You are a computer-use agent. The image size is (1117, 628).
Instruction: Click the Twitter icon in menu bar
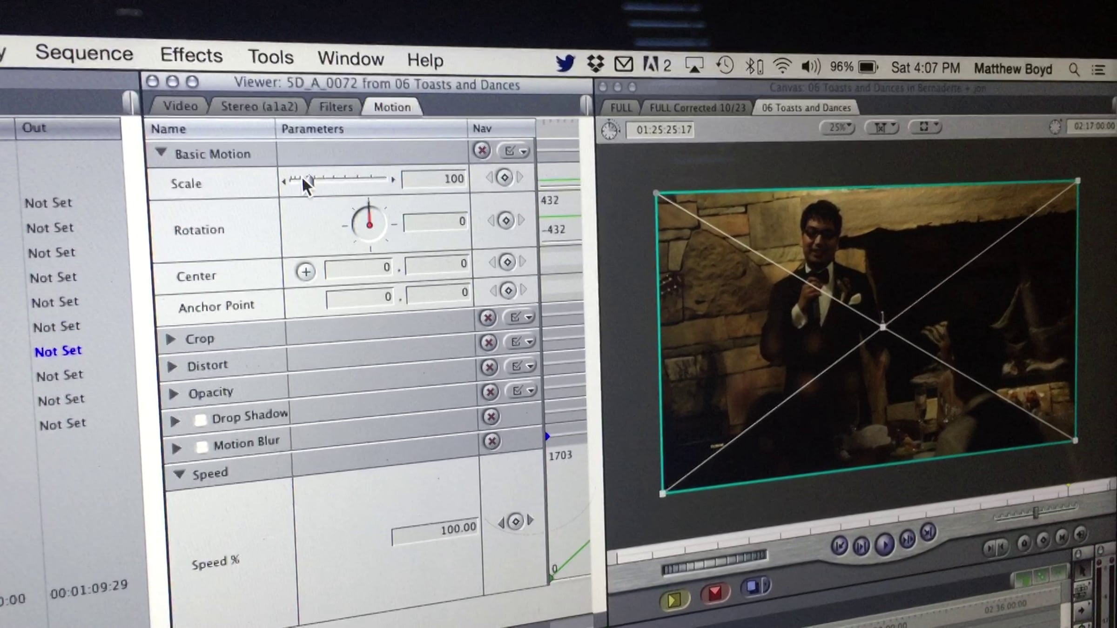pos(565,63)
